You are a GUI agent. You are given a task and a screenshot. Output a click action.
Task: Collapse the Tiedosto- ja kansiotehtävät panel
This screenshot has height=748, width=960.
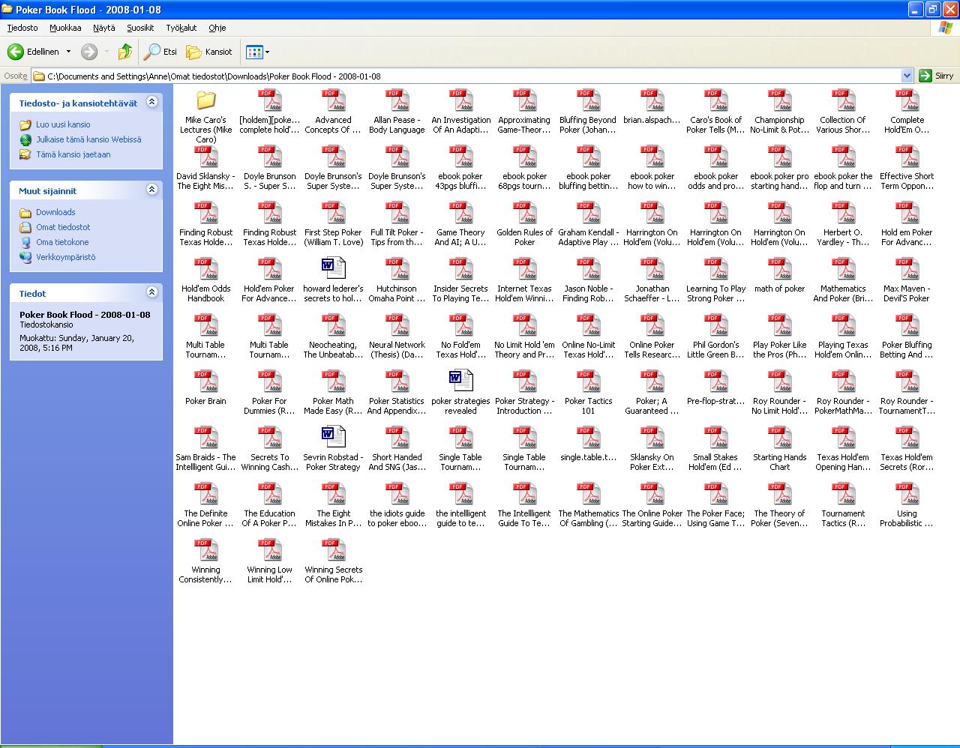coord(151,102)
